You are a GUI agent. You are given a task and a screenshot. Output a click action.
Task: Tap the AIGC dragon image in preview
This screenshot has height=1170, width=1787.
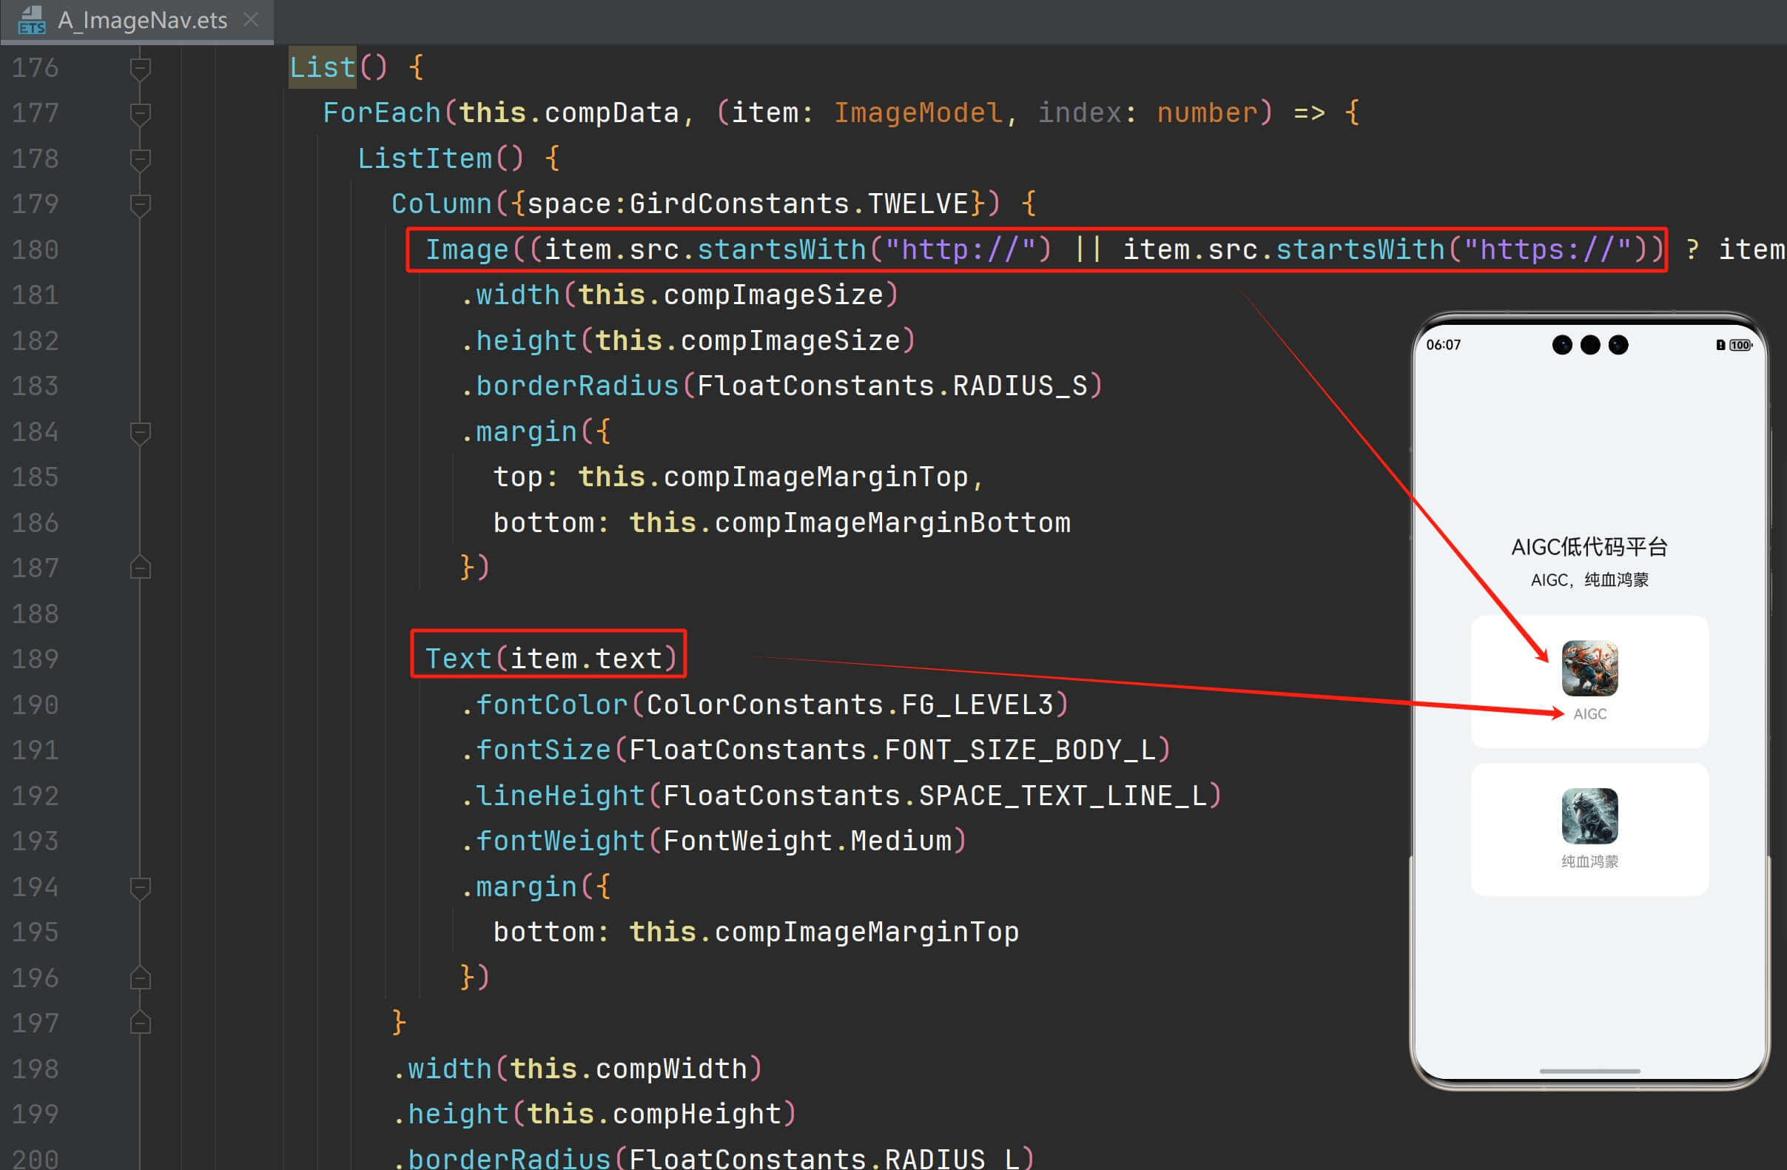pyautogui.click(x=1589, y=668)
